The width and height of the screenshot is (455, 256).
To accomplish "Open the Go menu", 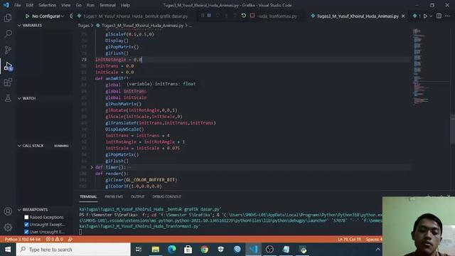I will tap(79, 5).
